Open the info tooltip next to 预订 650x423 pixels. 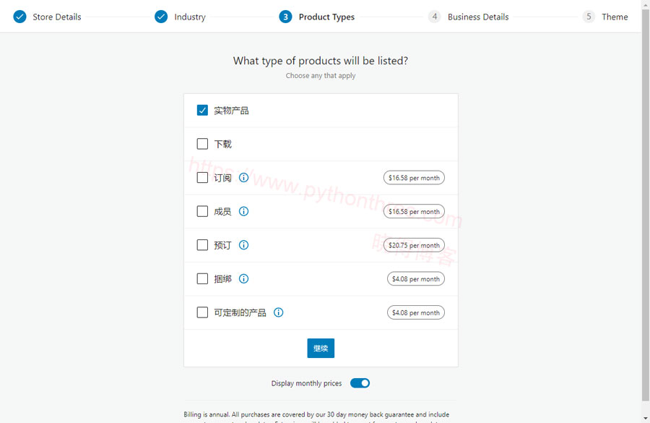(x=243, y=244)
